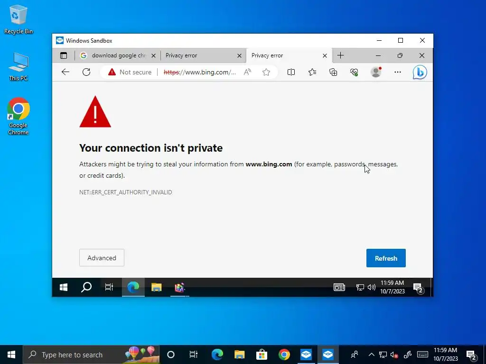Switch to the first Privacy error tab
486x364 pixels.
click(203, 55)
